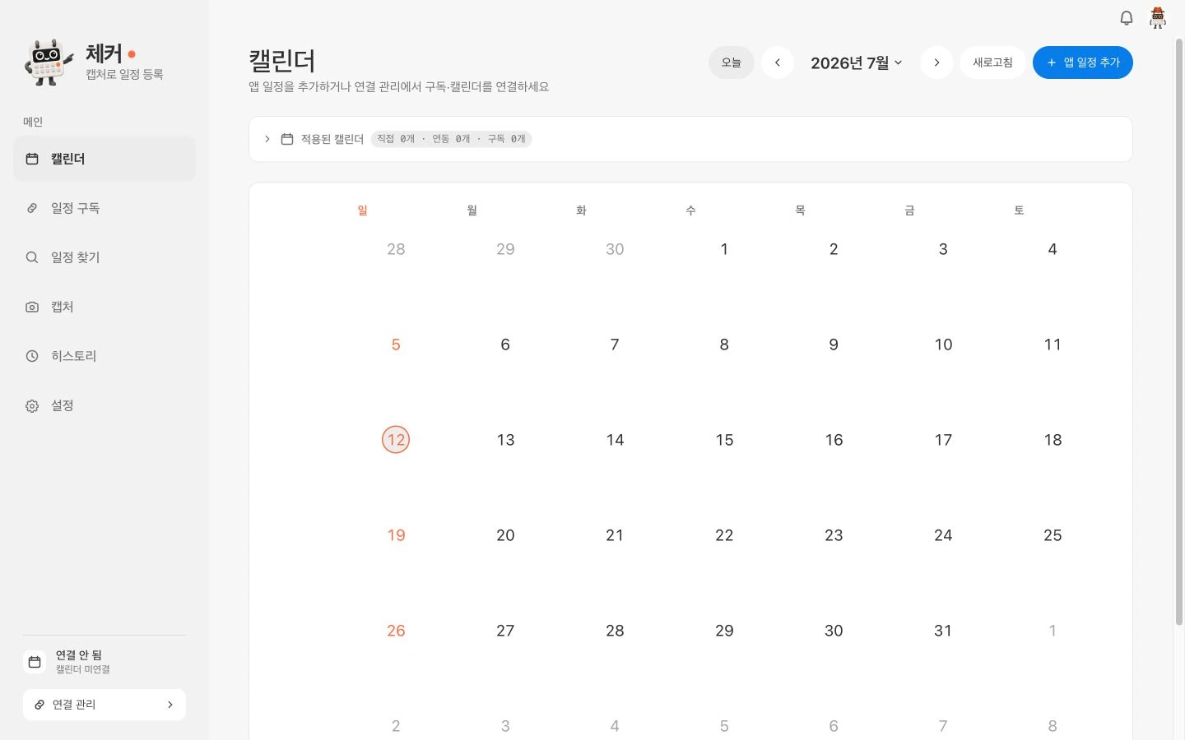The width and height of the screenshot is (1185, 740).
Task: Select Saturday July 4
Action: 1053,249
